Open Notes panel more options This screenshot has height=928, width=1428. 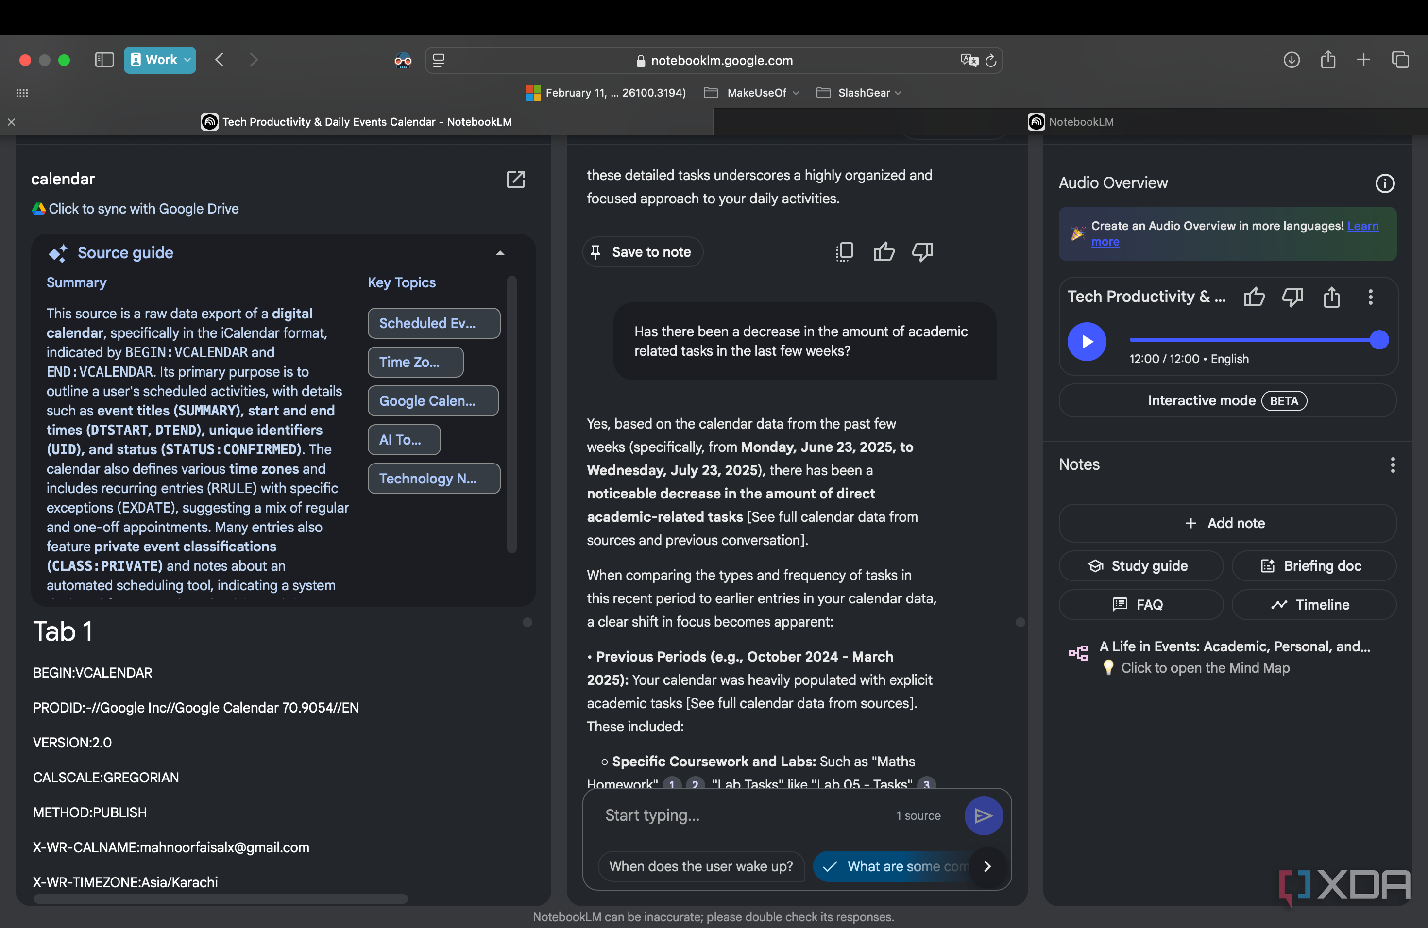click(1393, 464)
